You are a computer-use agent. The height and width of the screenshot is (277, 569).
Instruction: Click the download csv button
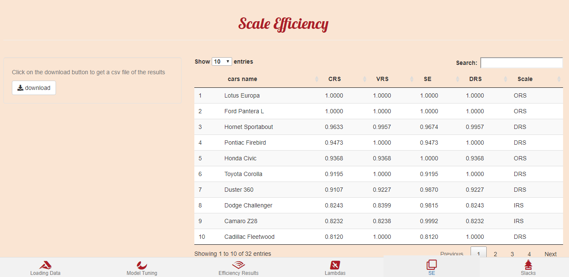tap(34, 88)
